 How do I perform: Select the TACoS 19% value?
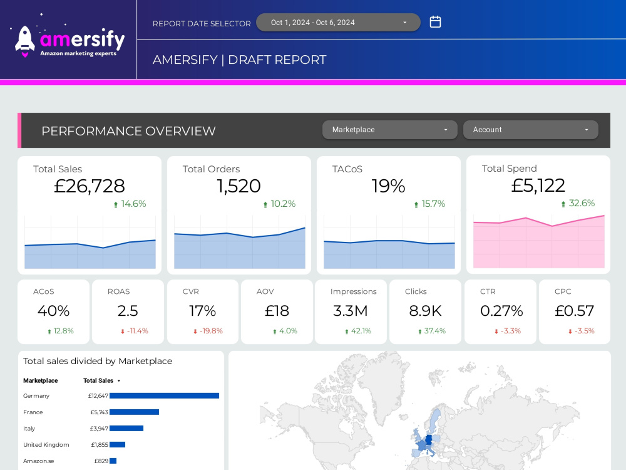389,186
